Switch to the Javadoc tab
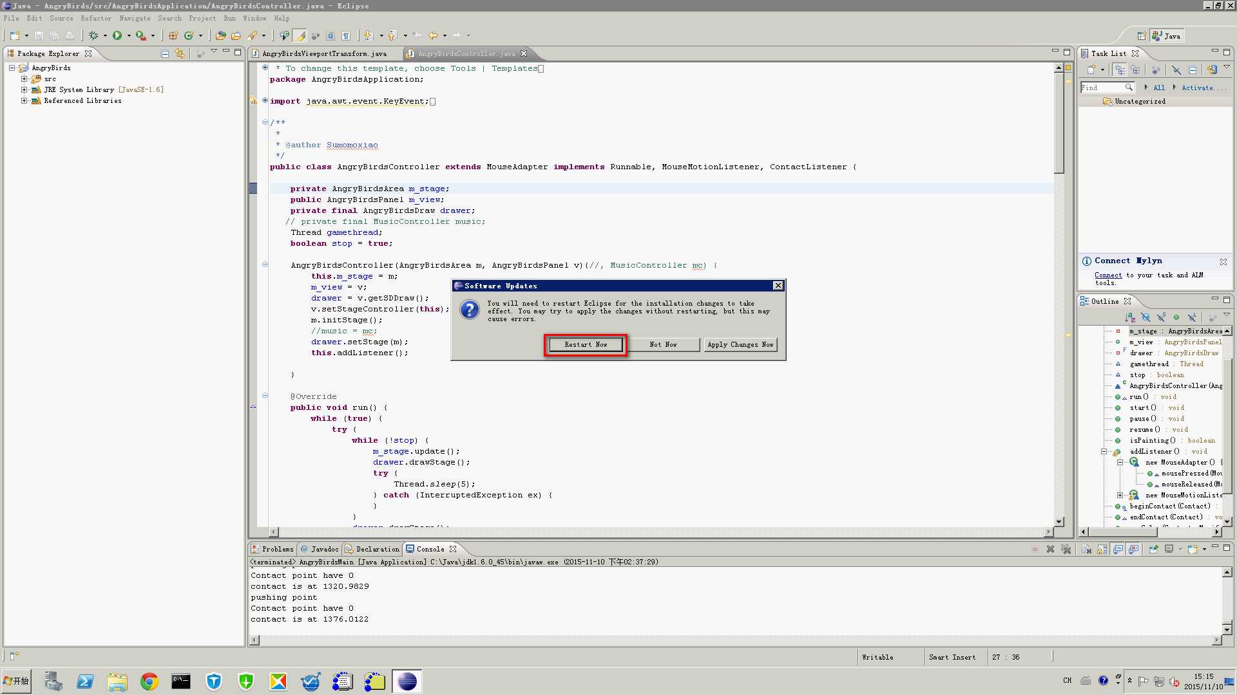The height and width of the screenshot is (695, 1237). [319, 549]
